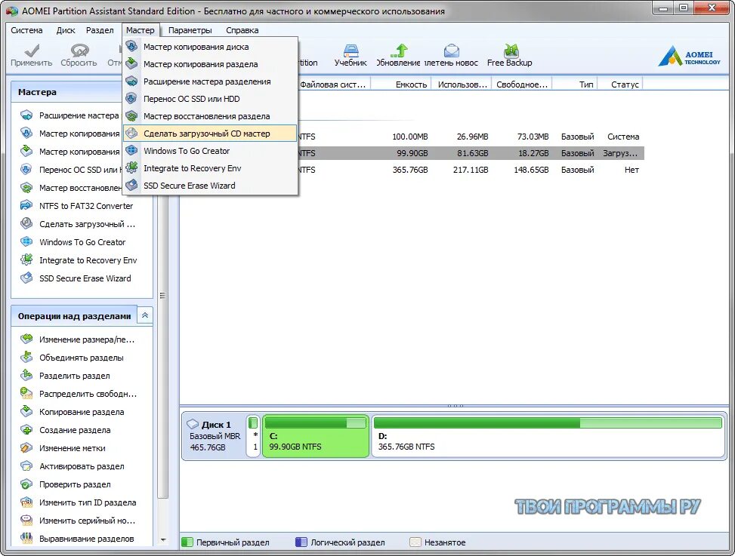This screenshot has height=556, width=735.
Task: Click the Логический раздел legend swatch
Action: pos(301,542)
